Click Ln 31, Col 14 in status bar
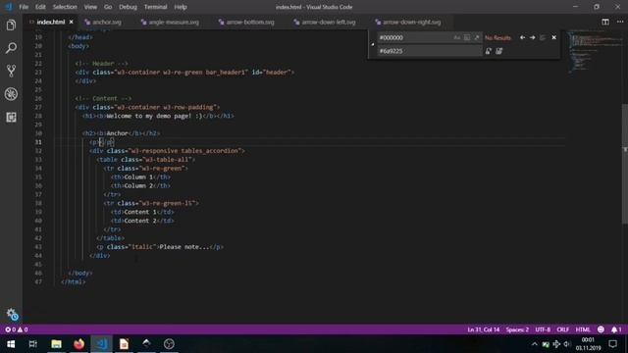Viewport: 628px width, 353px height. click(484, 329)
